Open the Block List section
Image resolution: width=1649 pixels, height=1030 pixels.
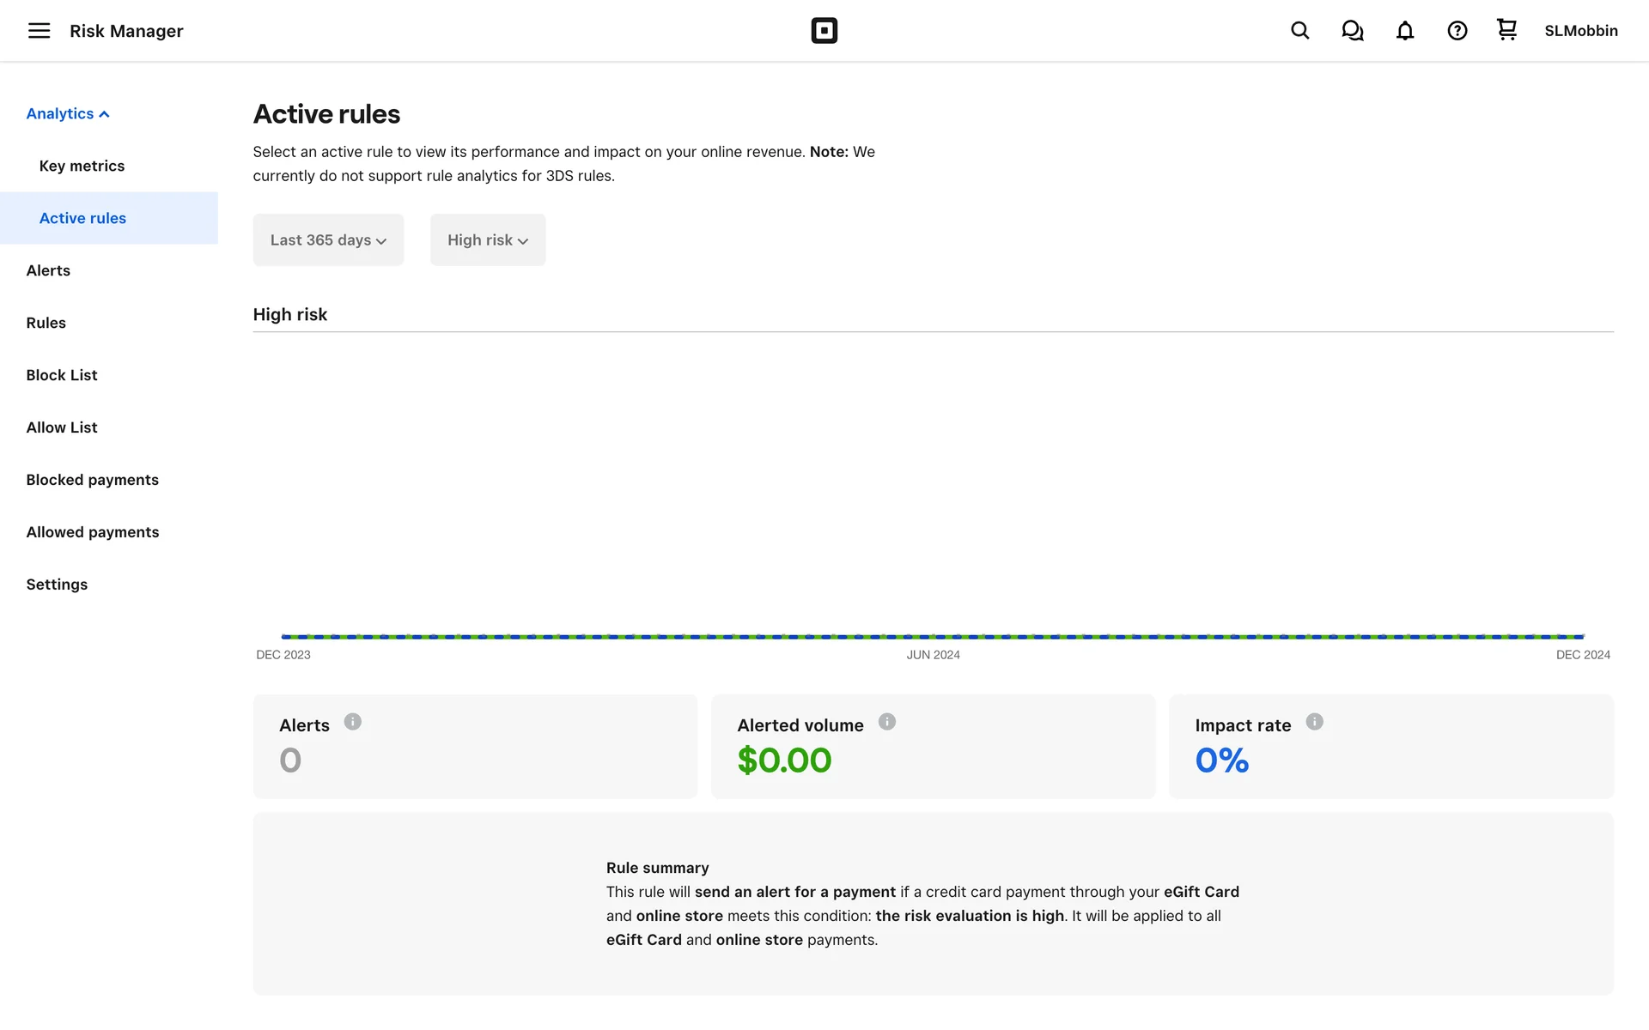pyautogui.click(x=62, y=375)
